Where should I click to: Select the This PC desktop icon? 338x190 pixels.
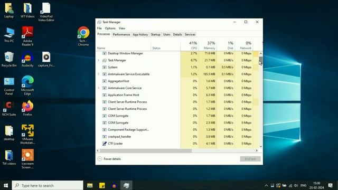9,35
